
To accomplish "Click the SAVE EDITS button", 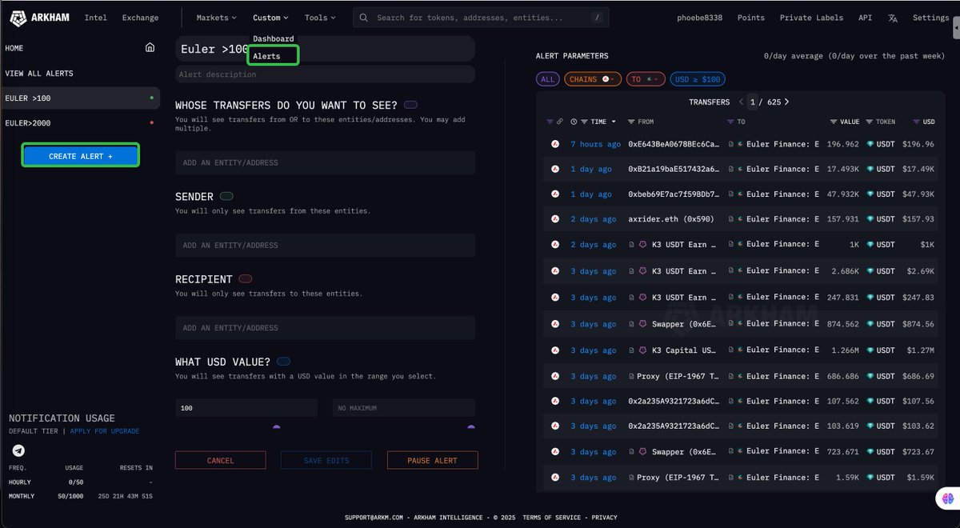I will coord(326,460).
